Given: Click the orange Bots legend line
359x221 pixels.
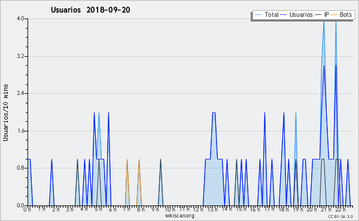Looking at the screenshot, I should tap(334, 14).
